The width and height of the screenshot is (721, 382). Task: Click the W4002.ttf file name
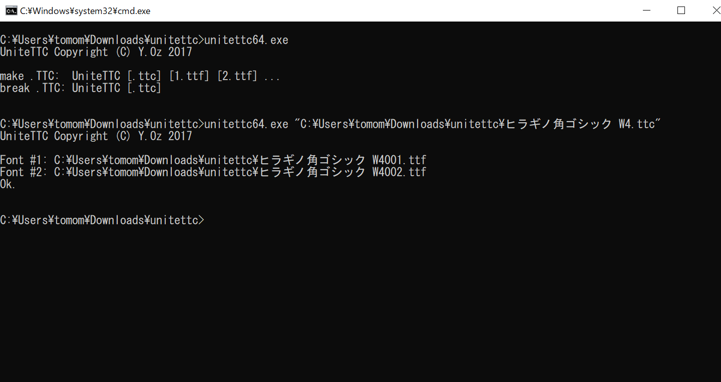tap(400, 172)
